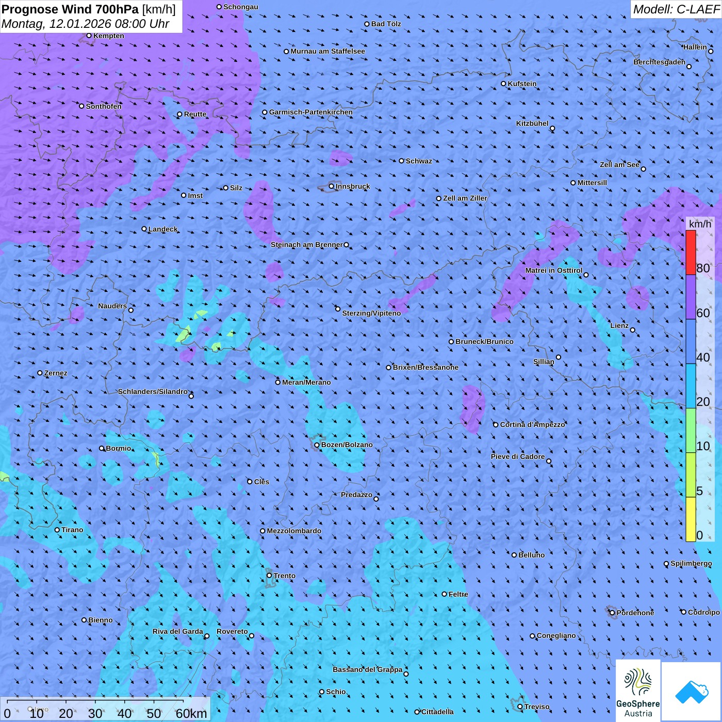The image size is (722, 722).
Task: Click the 'Berchtesgaden' label
Action: (x=659, y=62)
